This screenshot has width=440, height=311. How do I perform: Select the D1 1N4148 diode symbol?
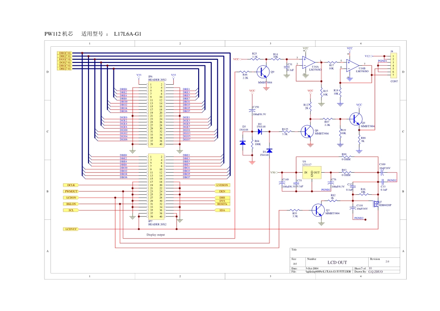click(x=270, y=151)
